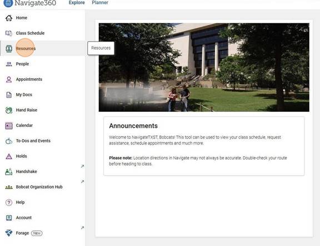Open the People menu label
The image size is (320, 246).
click(x=22, y=64)
